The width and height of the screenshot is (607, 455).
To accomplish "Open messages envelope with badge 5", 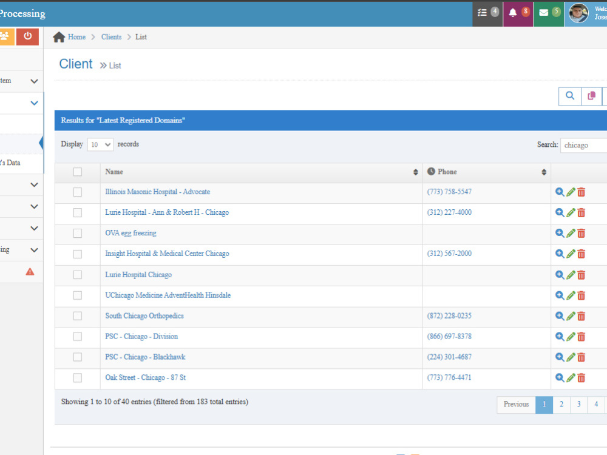I will (549, 13).
